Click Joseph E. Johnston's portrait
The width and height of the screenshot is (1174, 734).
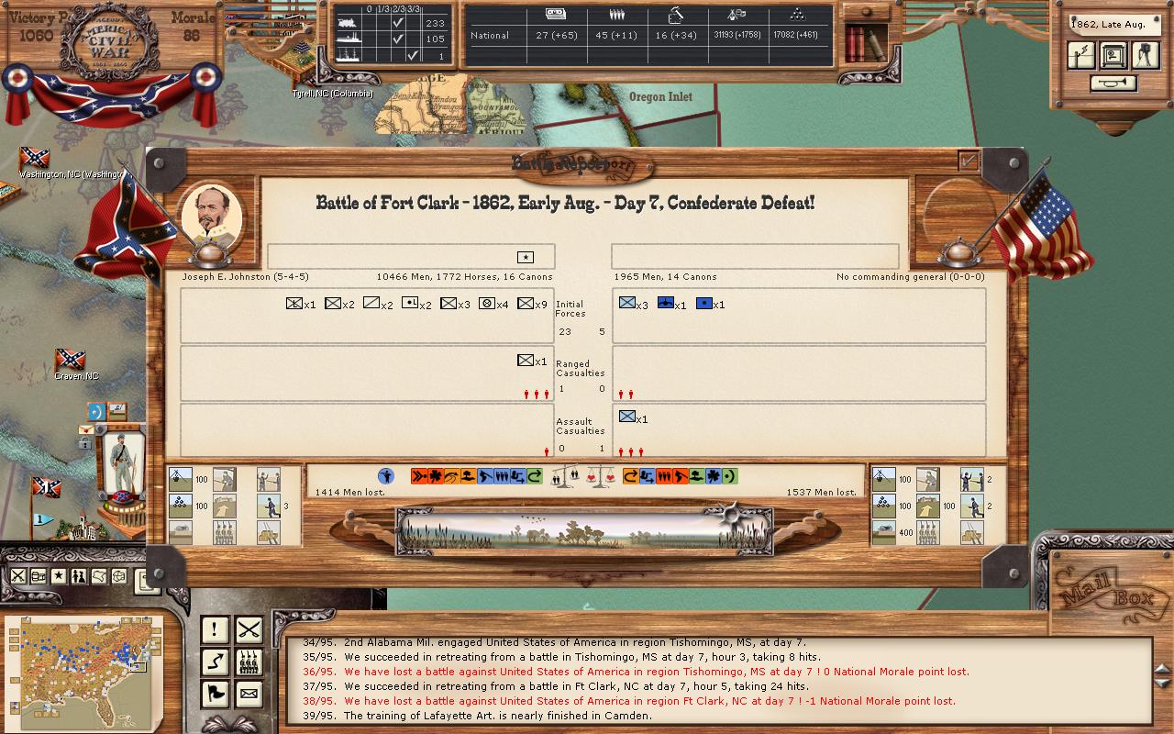pos(212,217)
